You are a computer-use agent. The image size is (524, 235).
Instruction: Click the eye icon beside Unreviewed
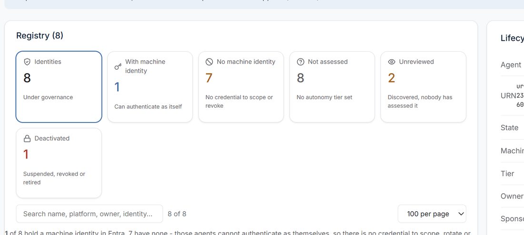coord(392,62)
